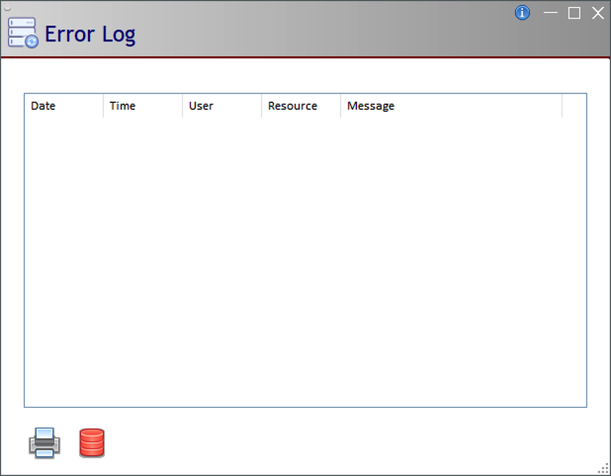Click the resize grip at bottom-right corner
This screenshot has height=476, width=611.
603,468
